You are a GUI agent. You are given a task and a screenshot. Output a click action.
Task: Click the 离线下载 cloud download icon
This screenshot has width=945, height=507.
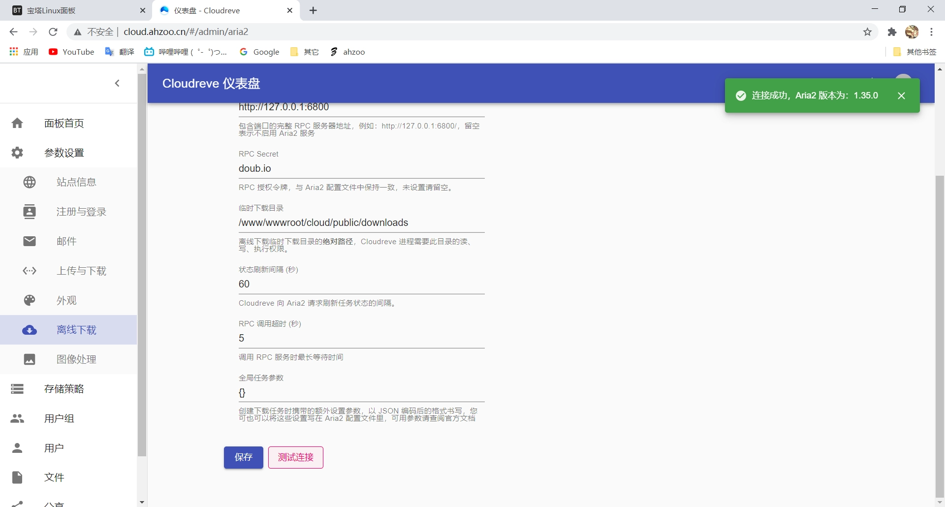(30, 330)
